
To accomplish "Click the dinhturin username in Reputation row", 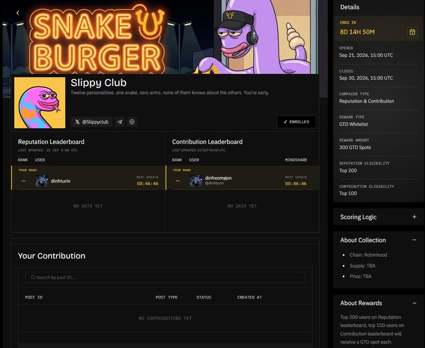I will point(61,181).
